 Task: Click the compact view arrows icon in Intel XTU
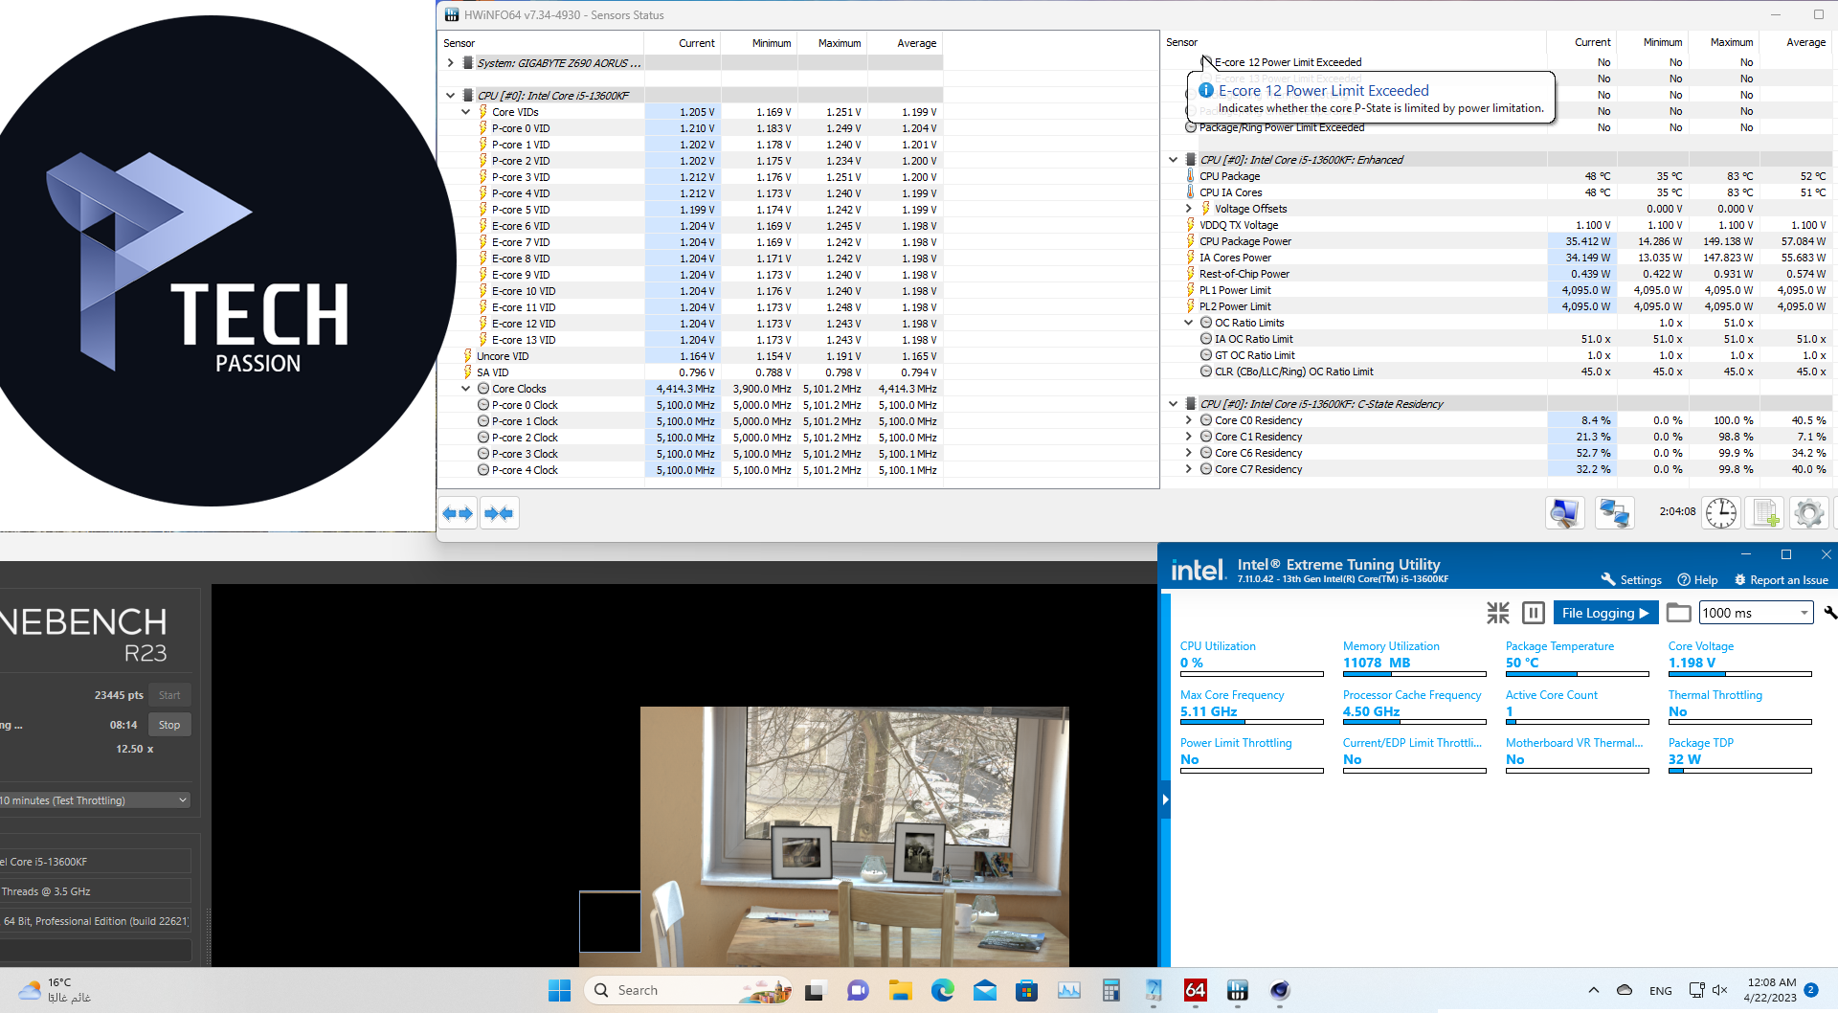pyautogui.click(x=1497, y=613)
